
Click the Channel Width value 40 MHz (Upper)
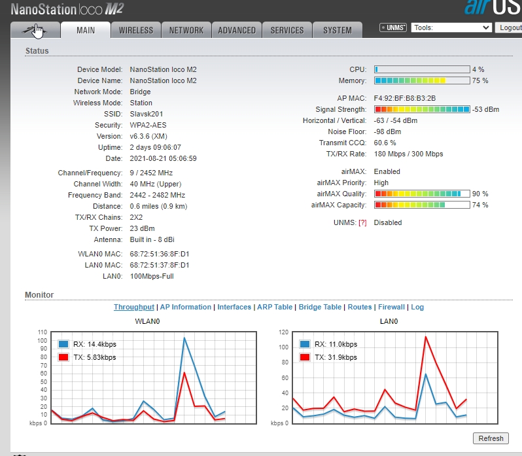point(156,184)
